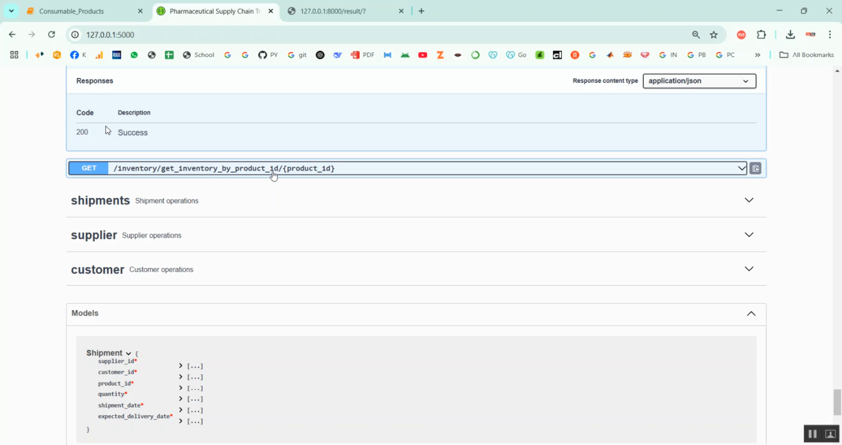Screen dimensions: 842x445
Task: Open the YouTube bookmark icon
Action: click(x=423, y=55)
